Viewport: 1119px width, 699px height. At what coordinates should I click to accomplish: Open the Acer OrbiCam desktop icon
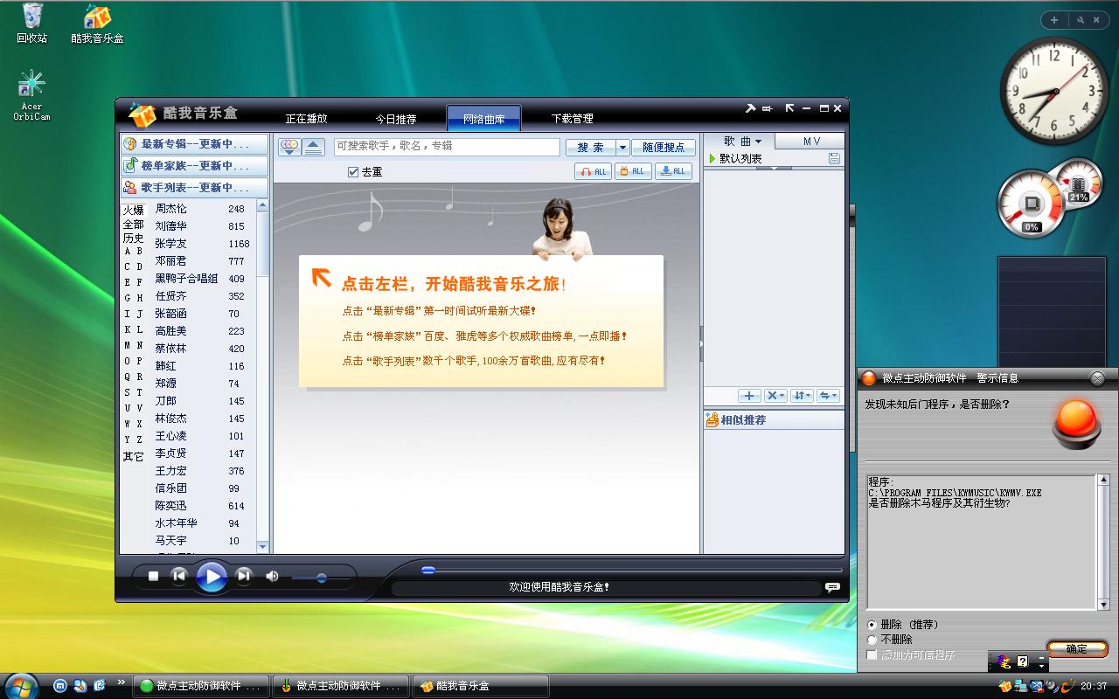[31, 94]
